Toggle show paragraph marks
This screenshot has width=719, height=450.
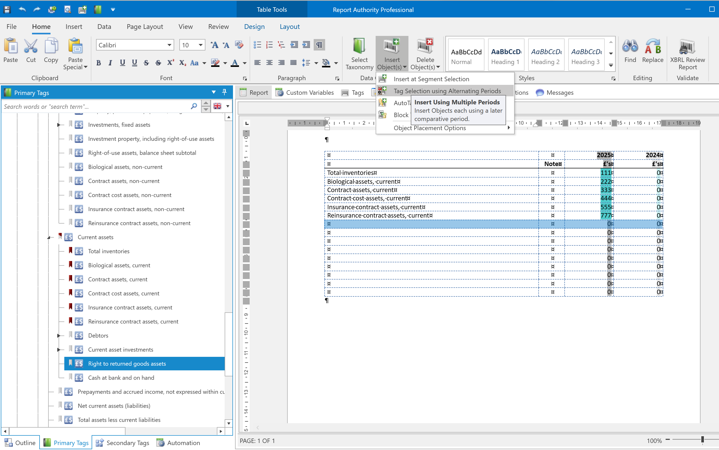point(319,45)
